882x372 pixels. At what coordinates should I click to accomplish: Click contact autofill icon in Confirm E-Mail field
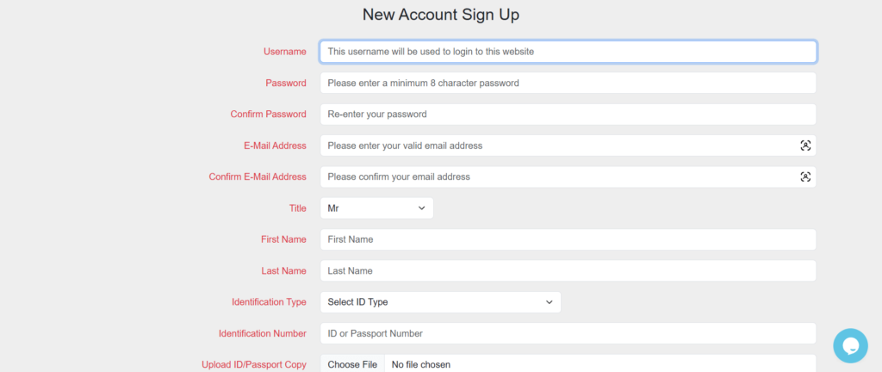pos(805,177)
